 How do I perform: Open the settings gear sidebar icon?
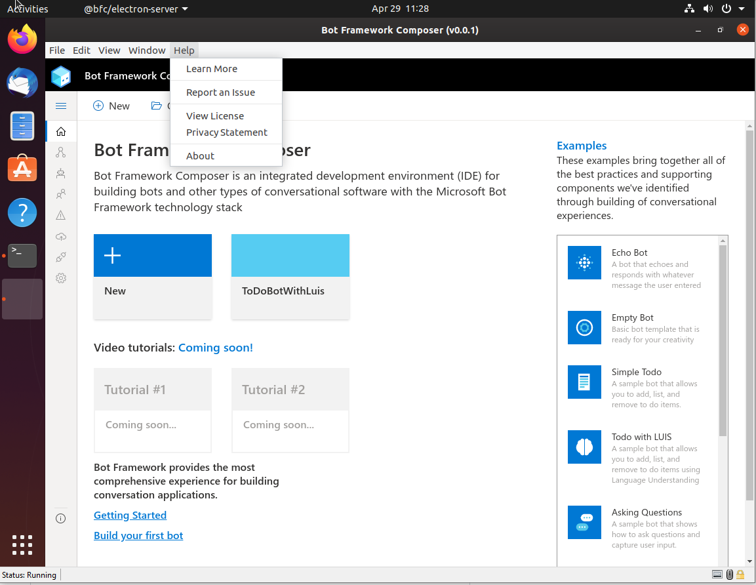(x=61, y=278)
